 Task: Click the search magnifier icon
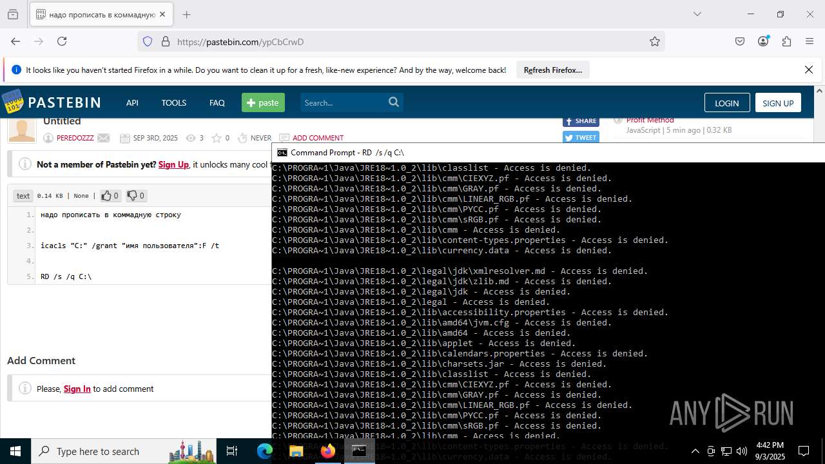tap(394, 102)
